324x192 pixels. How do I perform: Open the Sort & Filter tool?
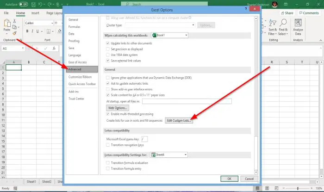tap(273, 27)
